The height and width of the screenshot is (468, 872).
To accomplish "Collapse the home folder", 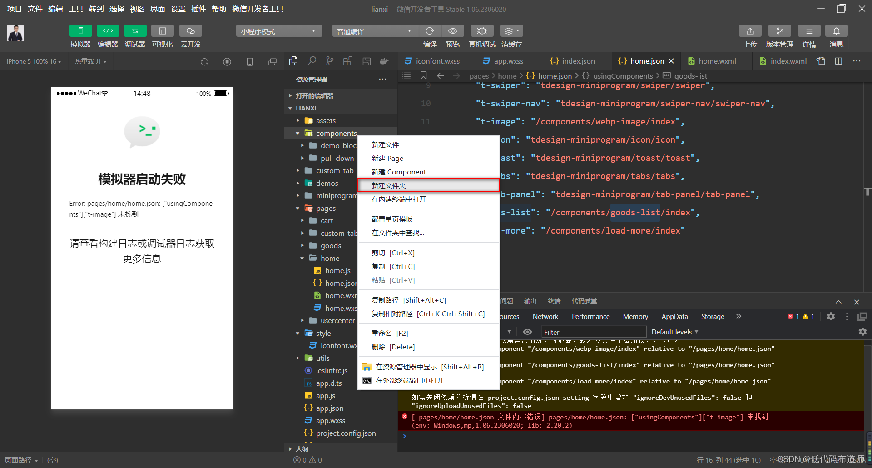I will (302, 258).
